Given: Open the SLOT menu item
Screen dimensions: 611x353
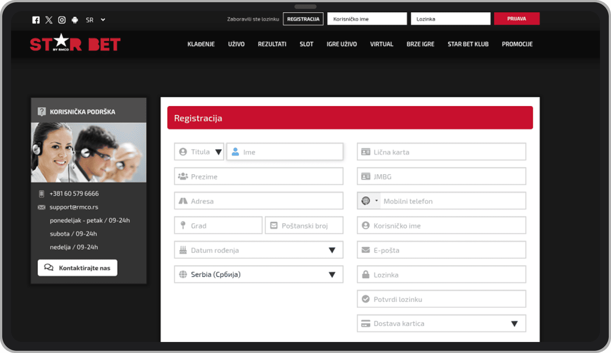Looking at the screenshot, I should pyautogui.click(x=306, y=44).
